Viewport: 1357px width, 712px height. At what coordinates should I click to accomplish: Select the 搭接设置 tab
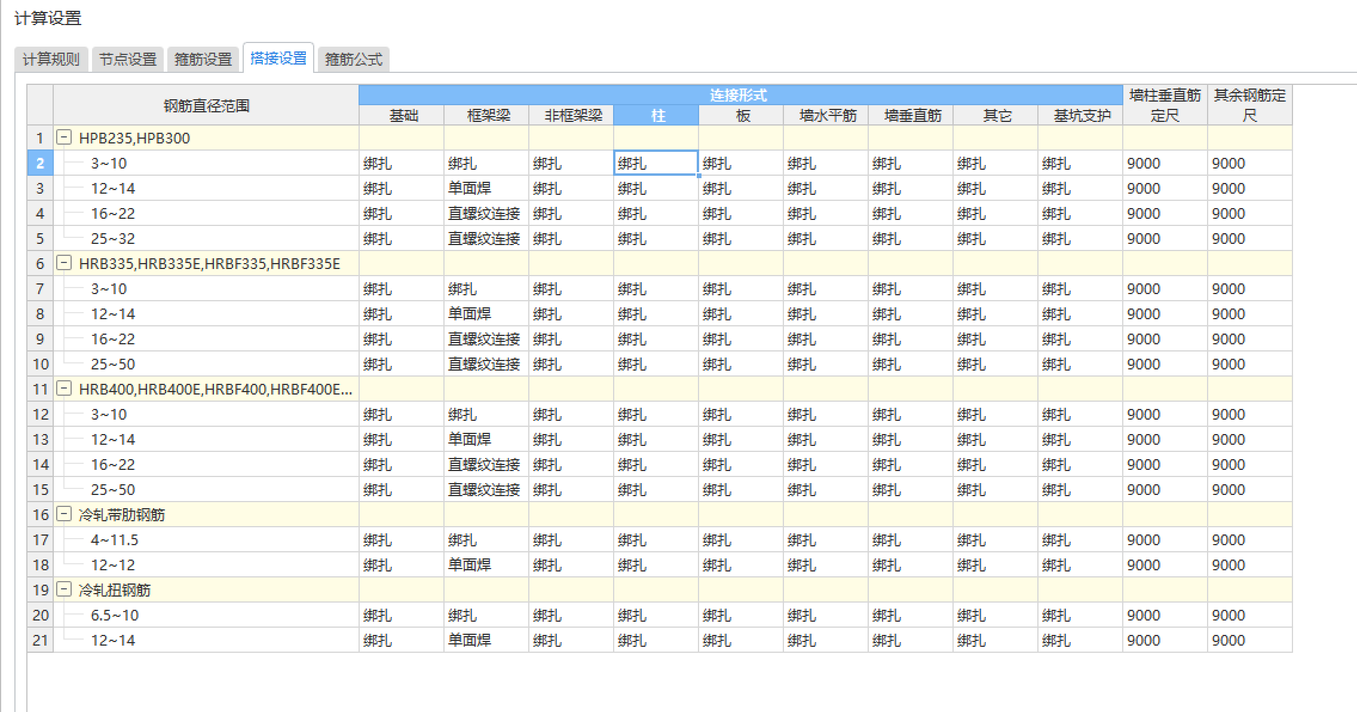click(x=278, y=58)
